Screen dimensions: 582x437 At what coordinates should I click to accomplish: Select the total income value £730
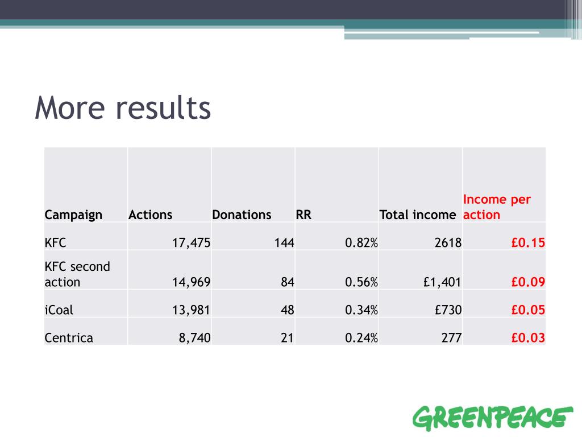click(x=448, y=310)
